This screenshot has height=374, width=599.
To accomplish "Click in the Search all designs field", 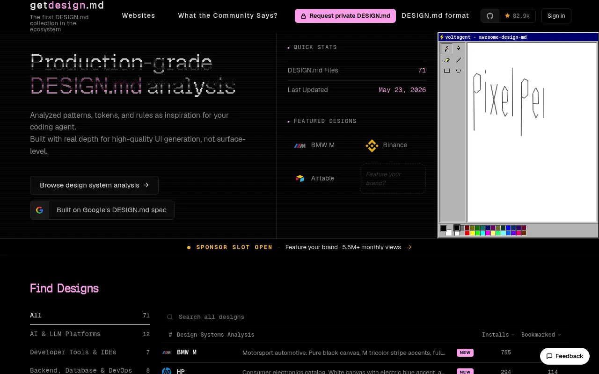I will pyautogui.click(x=365, y=317).
